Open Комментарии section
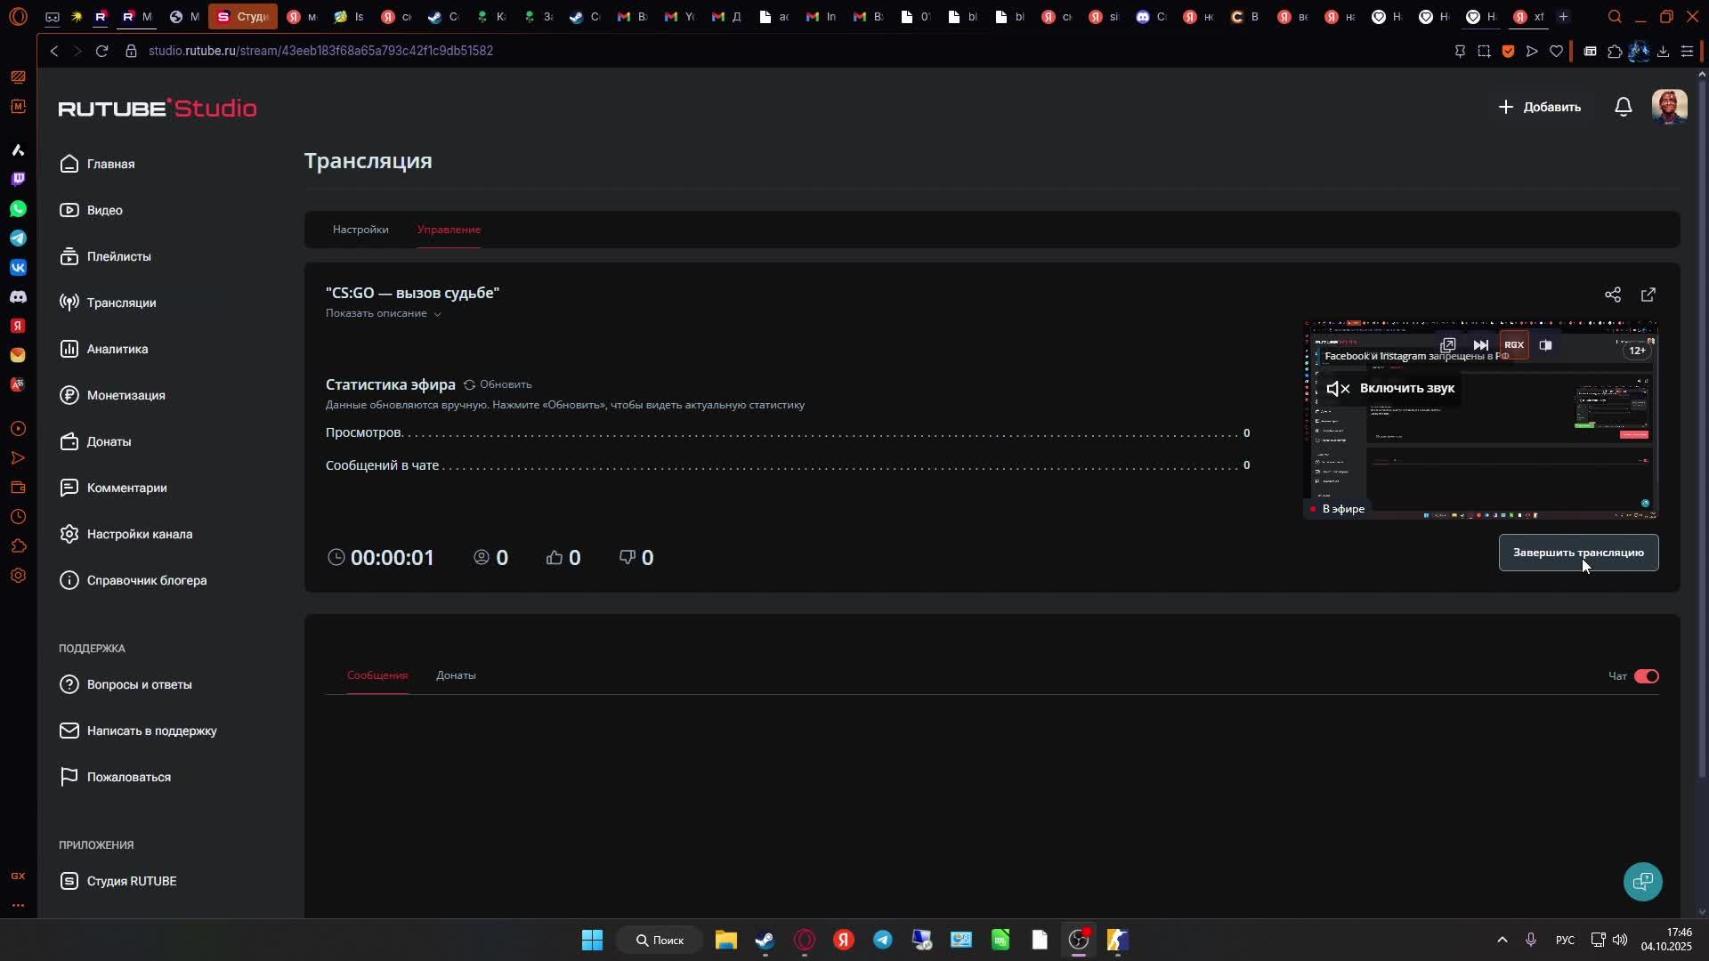The height and width of the screenshot is (961, 1709). pos(114,488)
